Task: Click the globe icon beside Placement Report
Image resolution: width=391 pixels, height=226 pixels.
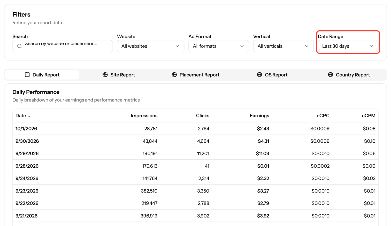Action: pos(174,75)
